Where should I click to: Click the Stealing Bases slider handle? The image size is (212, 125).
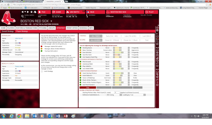pyautogui.click(x=120, y=48)
